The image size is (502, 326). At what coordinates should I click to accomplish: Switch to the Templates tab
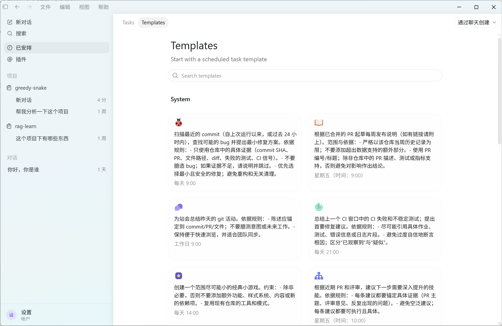pyautogui.click(x=153, y=22)
